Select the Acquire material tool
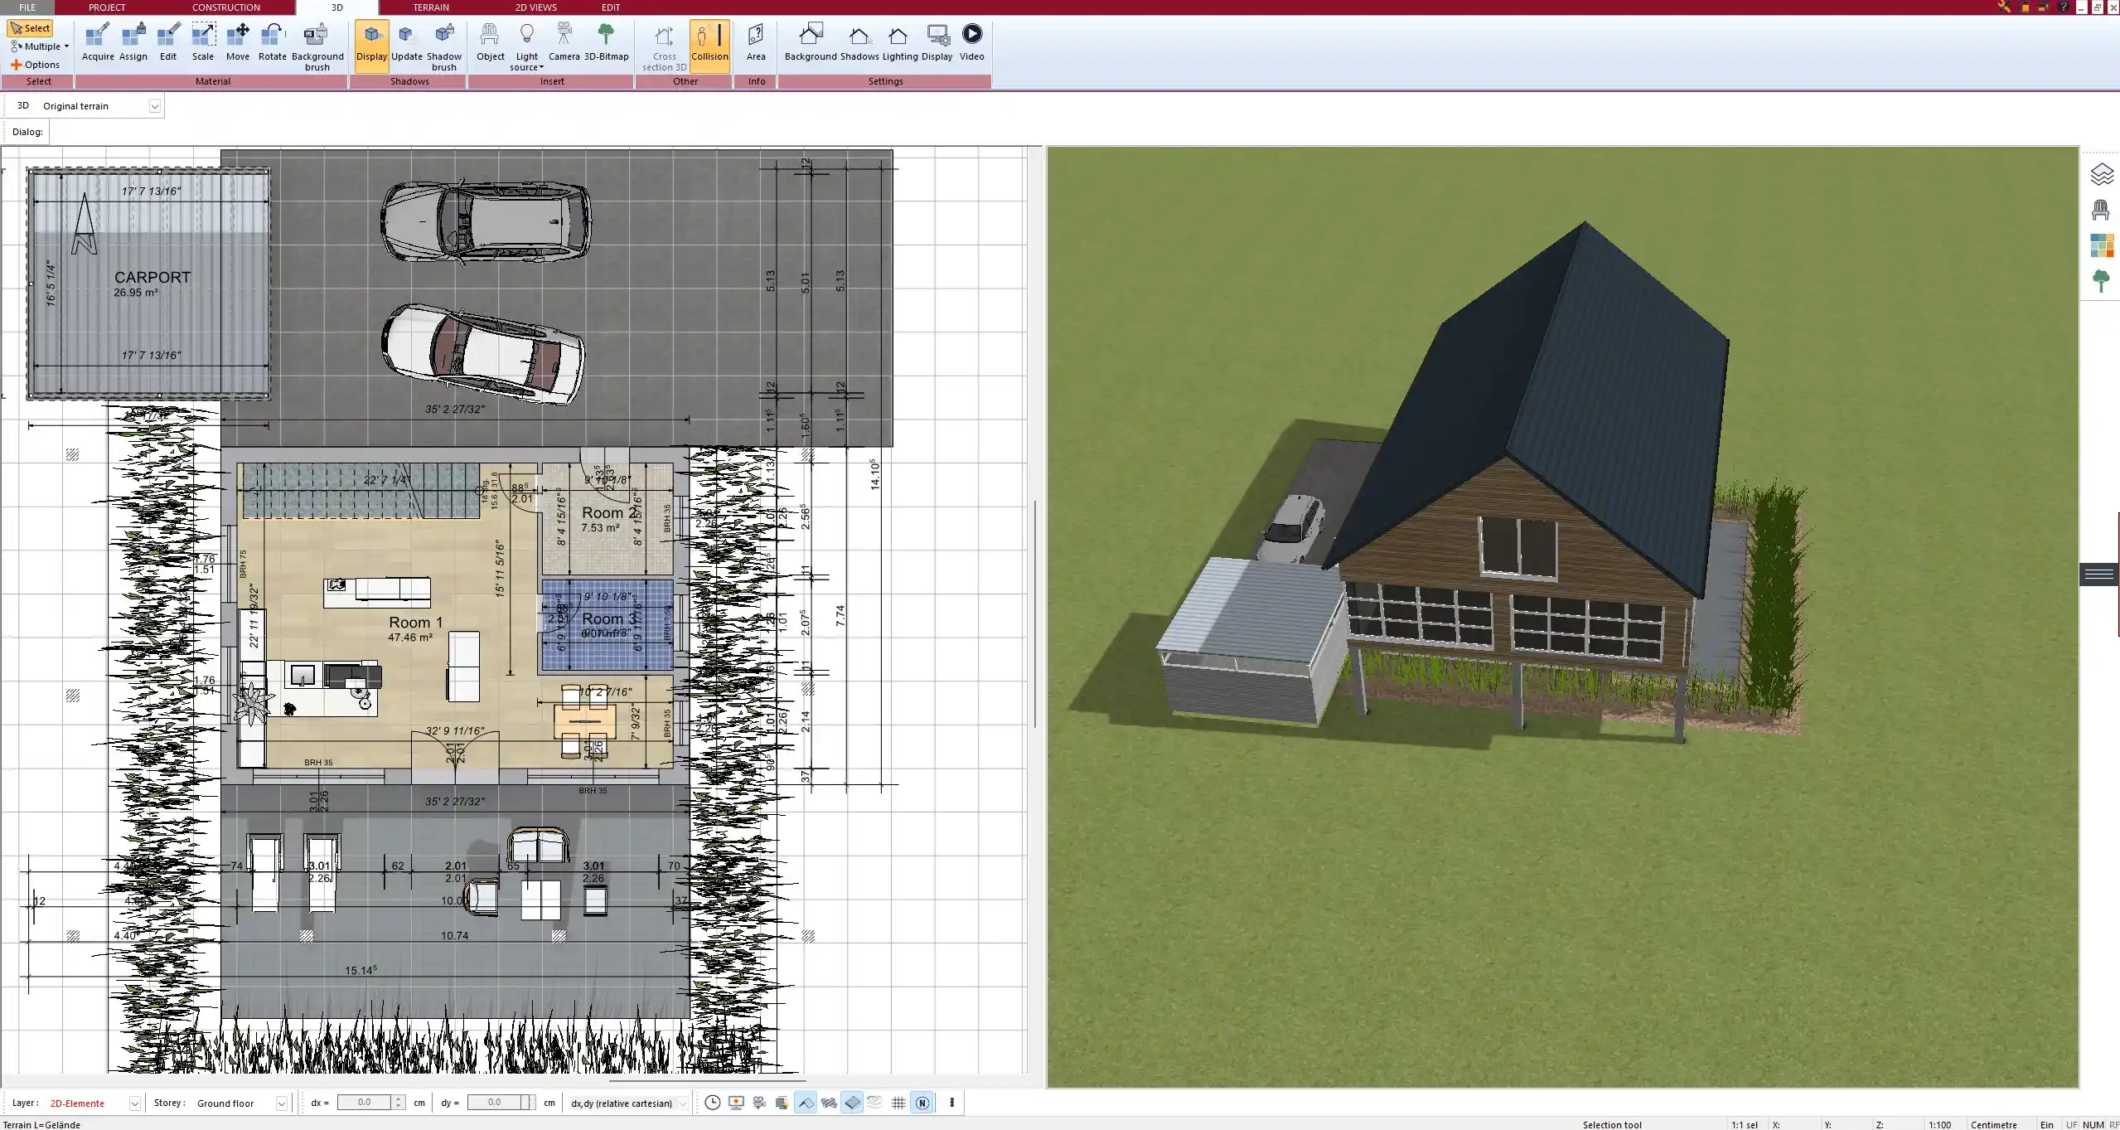Screen dimensions: 2120x1130 [98, 42]
